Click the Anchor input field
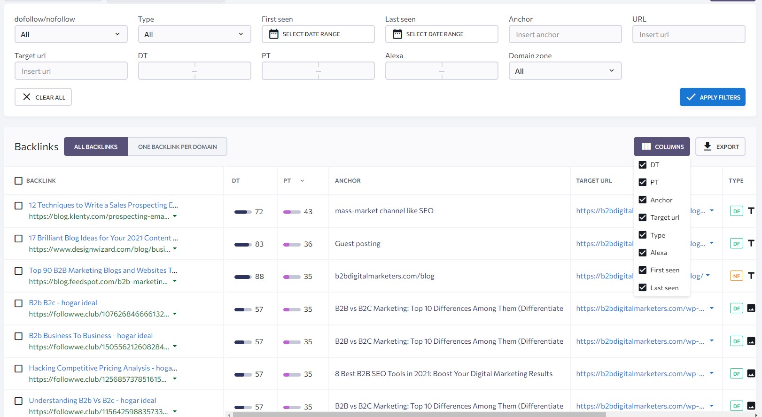Screen dimensions: 762x417 (x=565, y=34)
